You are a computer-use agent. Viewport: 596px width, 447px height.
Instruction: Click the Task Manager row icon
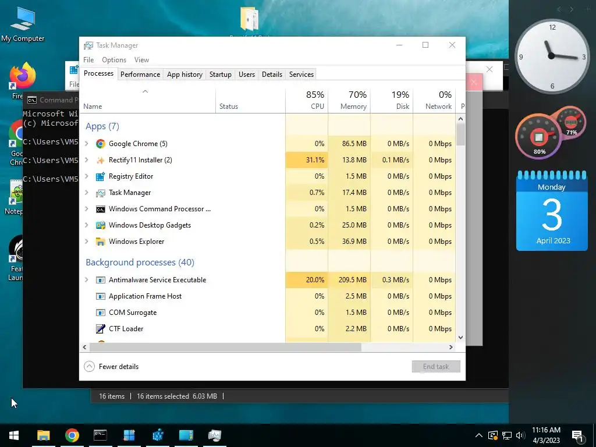(100, 193)
